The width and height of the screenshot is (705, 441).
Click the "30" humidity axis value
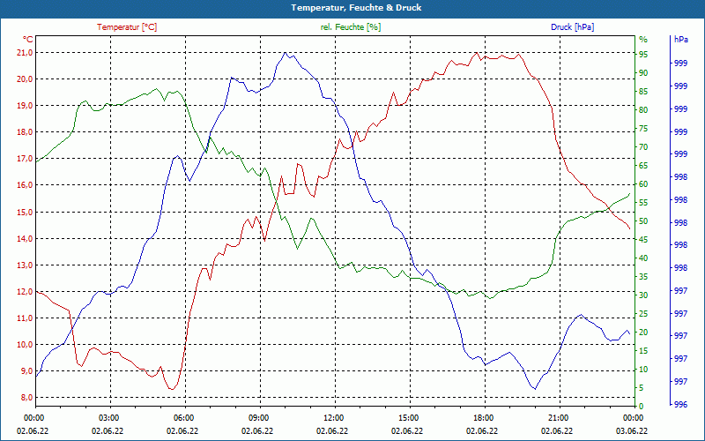pyautogui.click(x=643, y=295)
